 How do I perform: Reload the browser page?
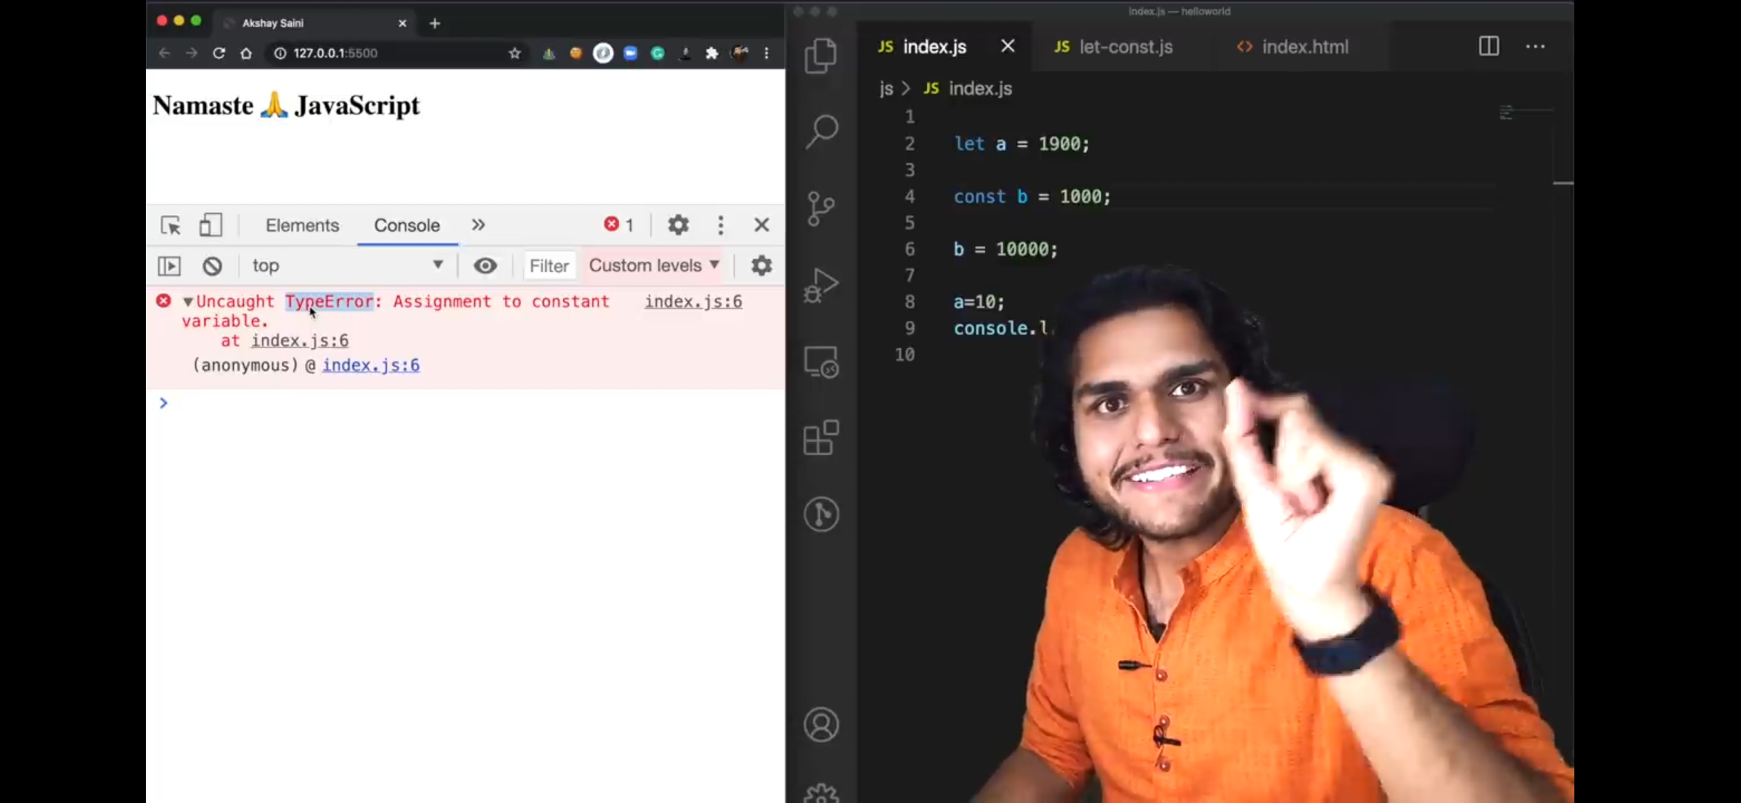coord(219,54)
